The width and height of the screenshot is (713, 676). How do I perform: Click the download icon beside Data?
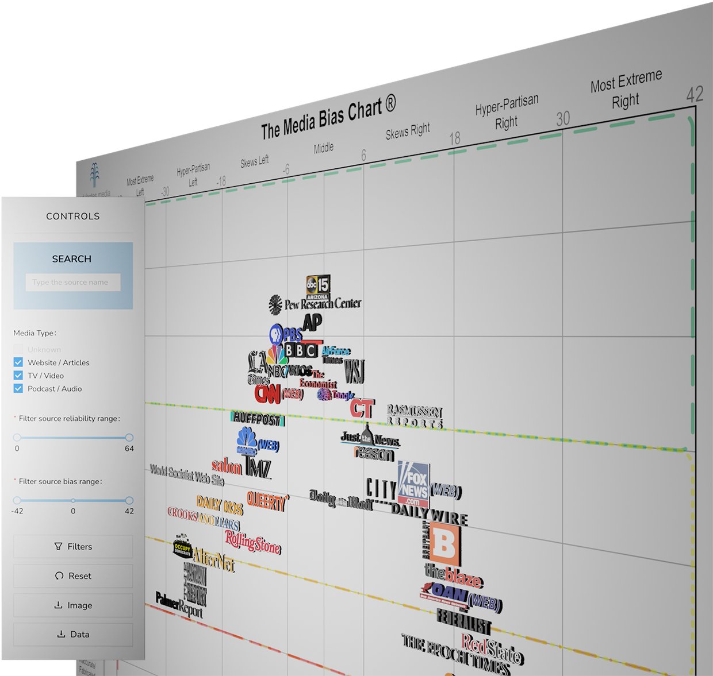[x=61, y=634]
